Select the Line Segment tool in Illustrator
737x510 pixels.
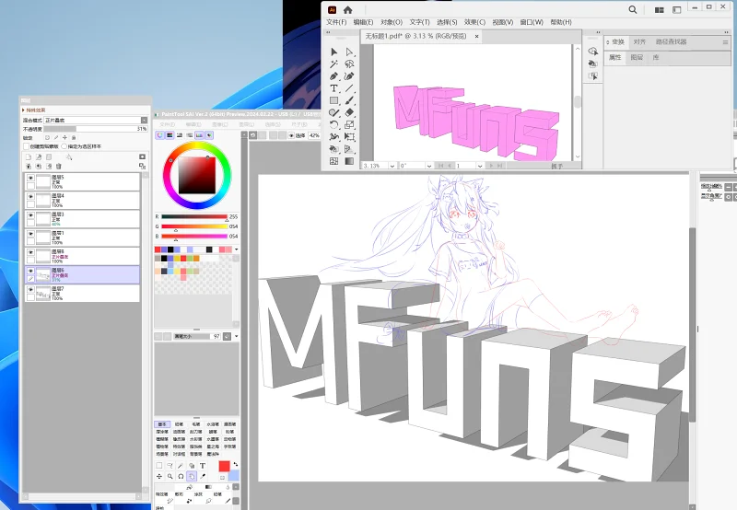(x=349, y=88)
